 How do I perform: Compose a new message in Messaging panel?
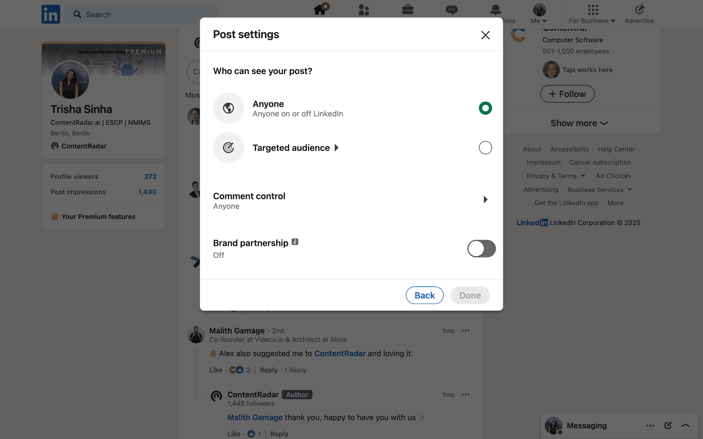pos(668,425)
